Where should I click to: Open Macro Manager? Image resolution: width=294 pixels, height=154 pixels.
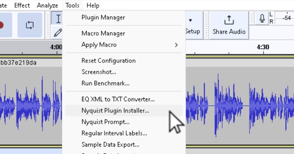[103, 33]
